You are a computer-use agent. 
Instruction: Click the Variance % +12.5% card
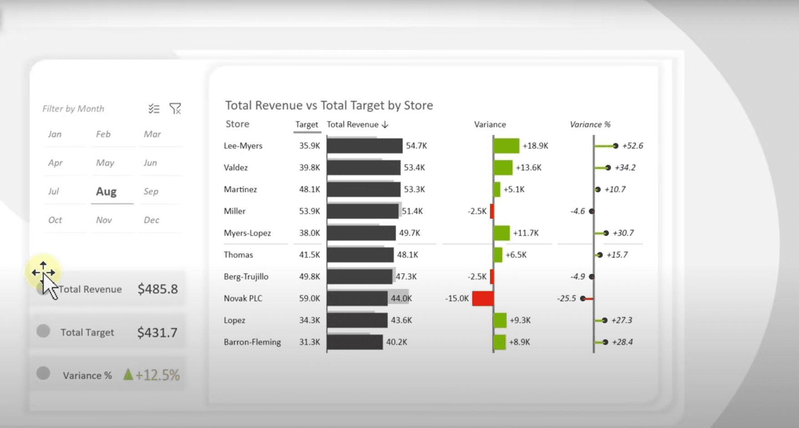[108, 375]
